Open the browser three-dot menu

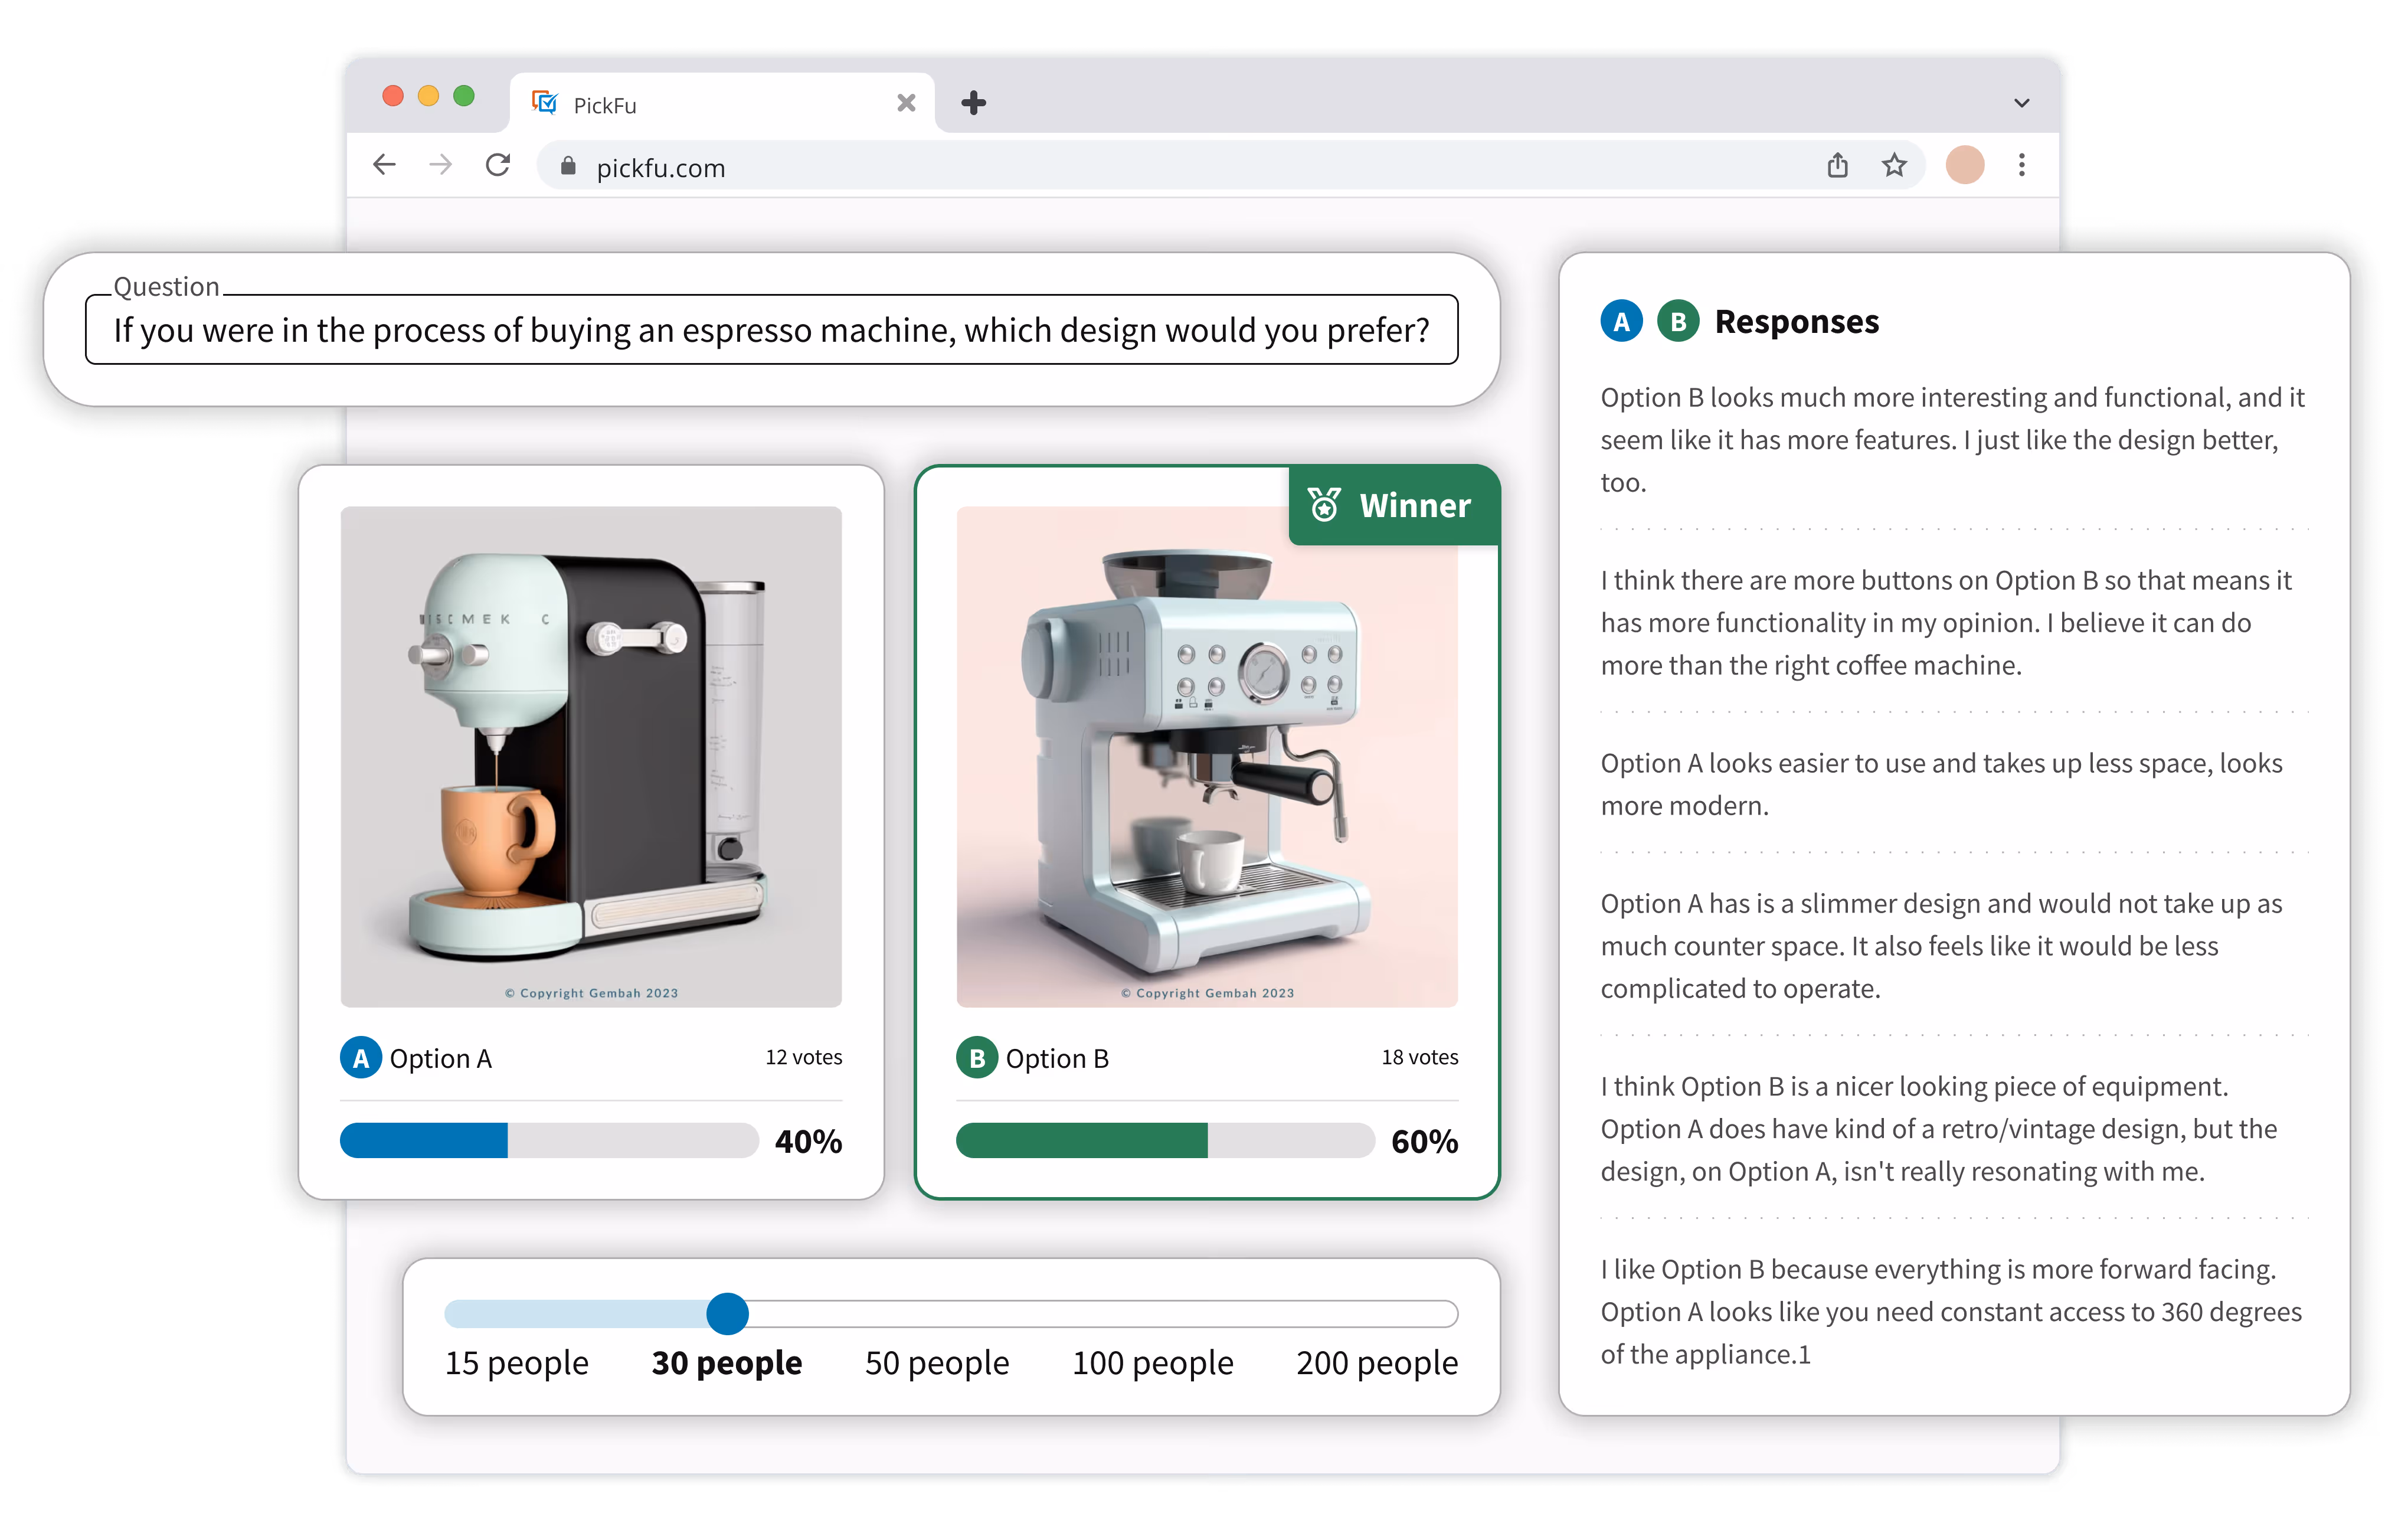[2021, 165]
